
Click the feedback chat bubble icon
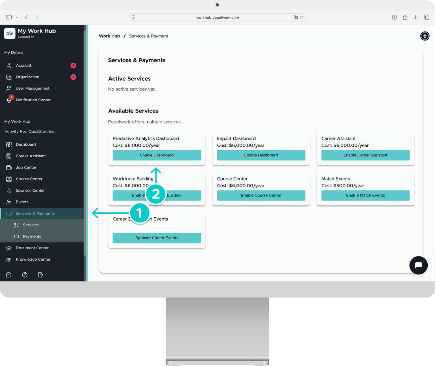[8, 275]
